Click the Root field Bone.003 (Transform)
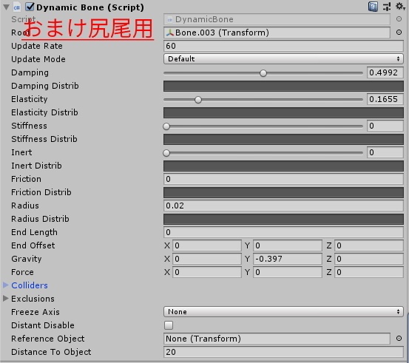Viewport: 409px width, 363px height. (277, 33)
